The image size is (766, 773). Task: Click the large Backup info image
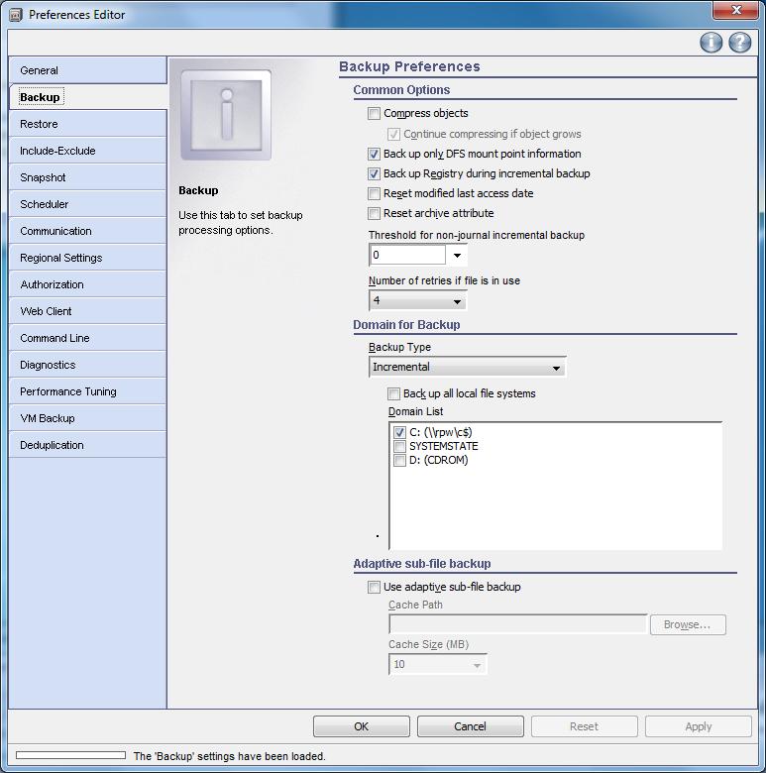(226, 115)
